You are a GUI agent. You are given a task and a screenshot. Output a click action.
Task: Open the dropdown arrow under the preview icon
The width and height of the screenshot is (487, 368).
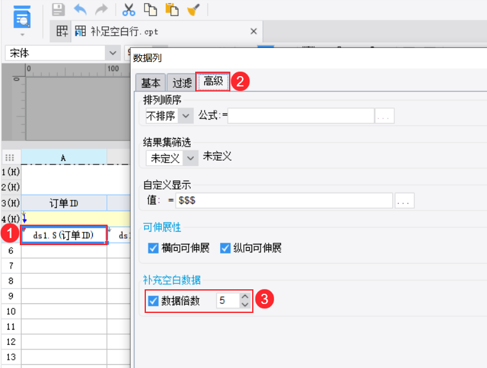click(22, 35)
